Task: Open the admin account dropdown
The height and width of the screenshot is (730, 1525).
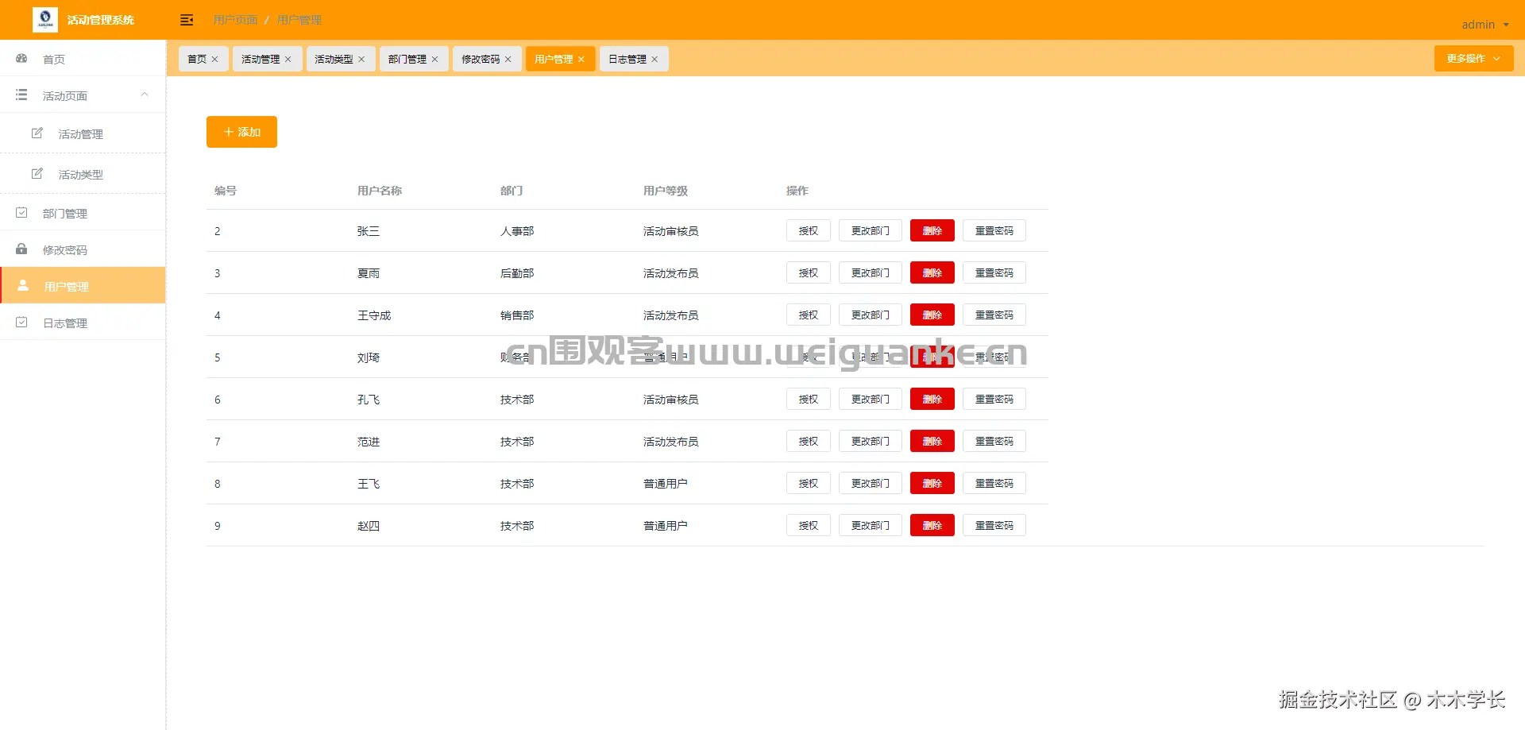Action: pos(1484,25)
